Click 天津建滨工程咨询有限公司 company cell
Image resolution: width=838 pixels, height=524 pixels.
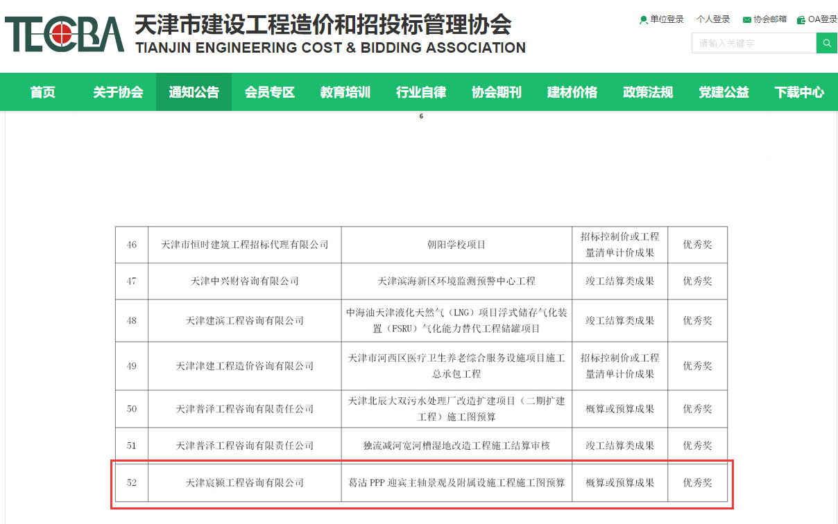click(245, 320)
